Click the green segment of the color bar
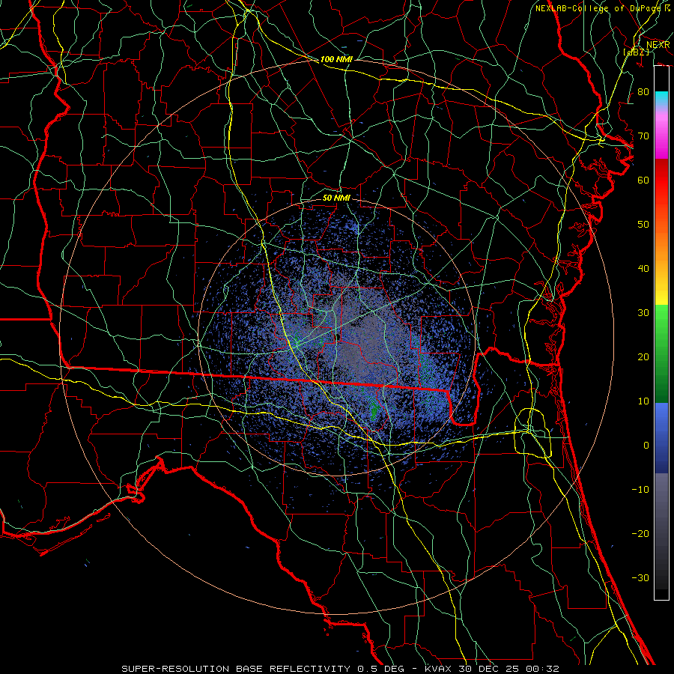Screen dimensions: 674x674 661,353
